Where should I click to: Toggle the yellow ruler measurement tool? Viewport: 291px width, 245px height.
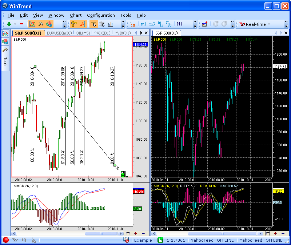click(x=74, y=24)
